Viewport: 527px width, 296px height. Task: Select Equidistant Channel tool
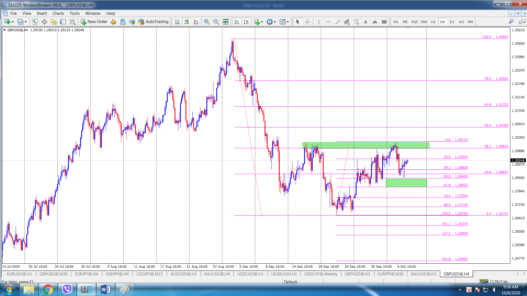[x=347, y=22]
